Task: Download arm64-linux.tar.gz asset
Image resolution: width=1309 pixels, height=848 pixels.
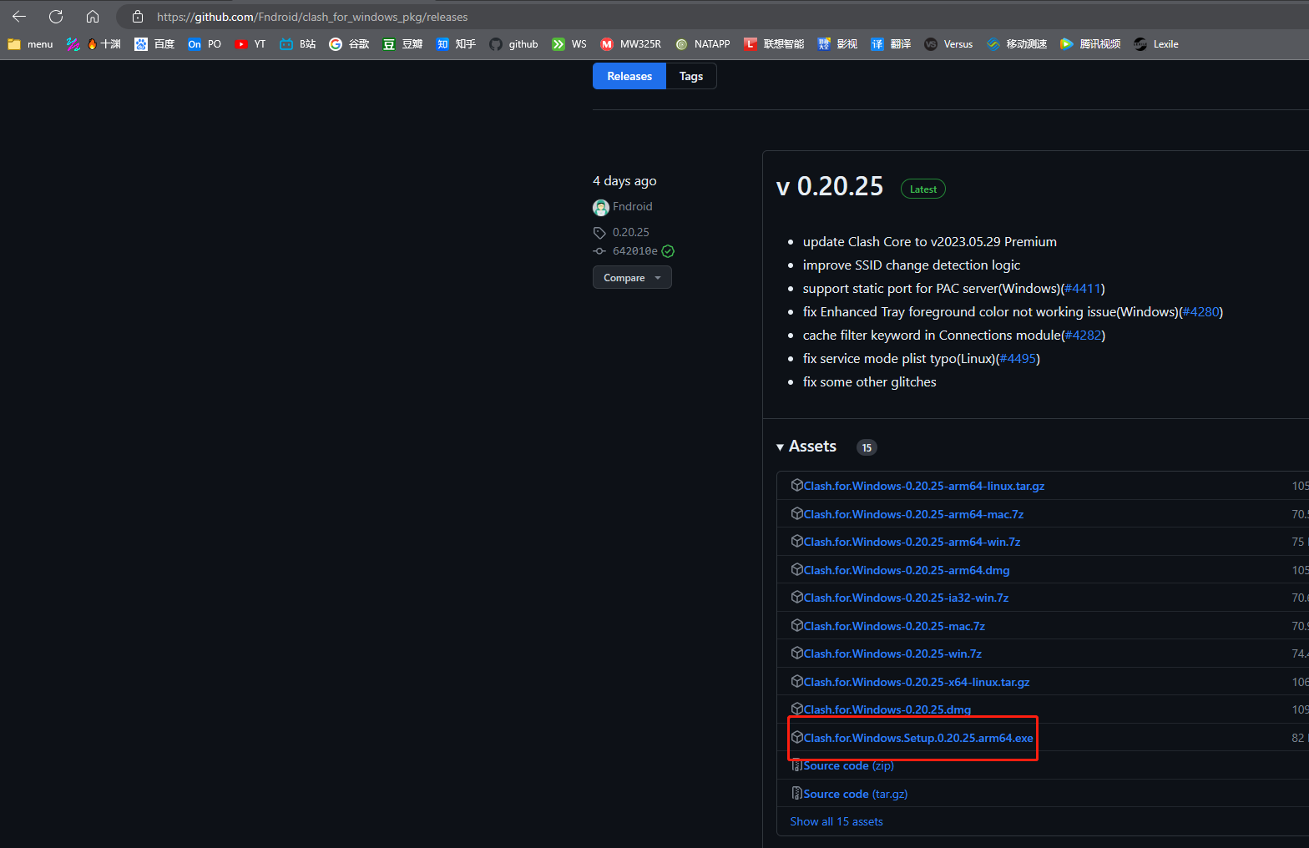Action: click(x=923, y=486)
